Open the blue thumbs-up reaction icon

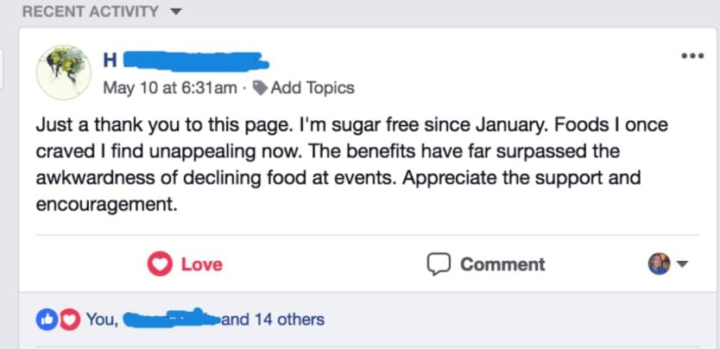click(47, 319)
